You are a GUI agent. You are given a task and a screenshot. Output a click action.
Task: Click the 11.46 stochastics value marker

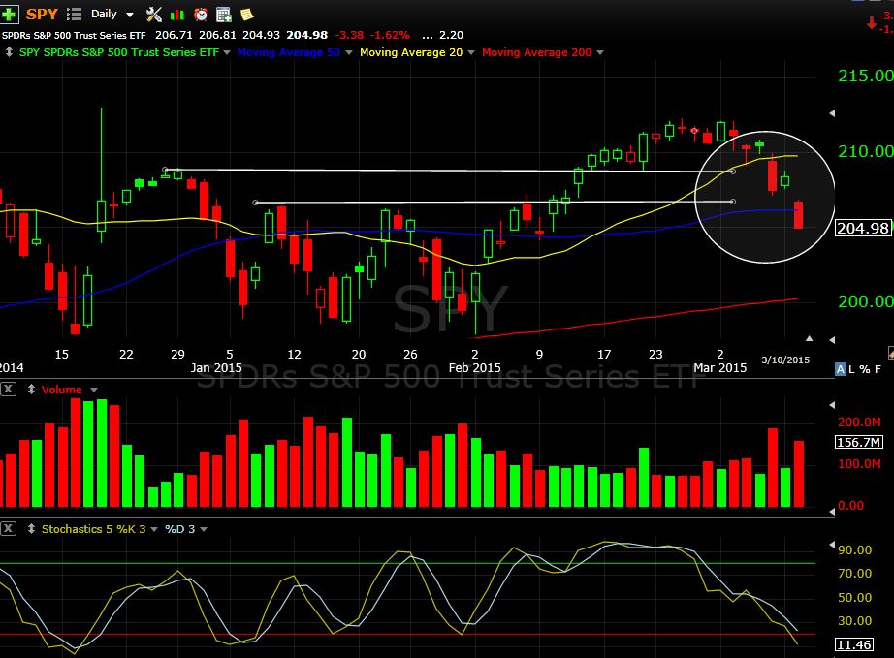click(x=854, y=644)
